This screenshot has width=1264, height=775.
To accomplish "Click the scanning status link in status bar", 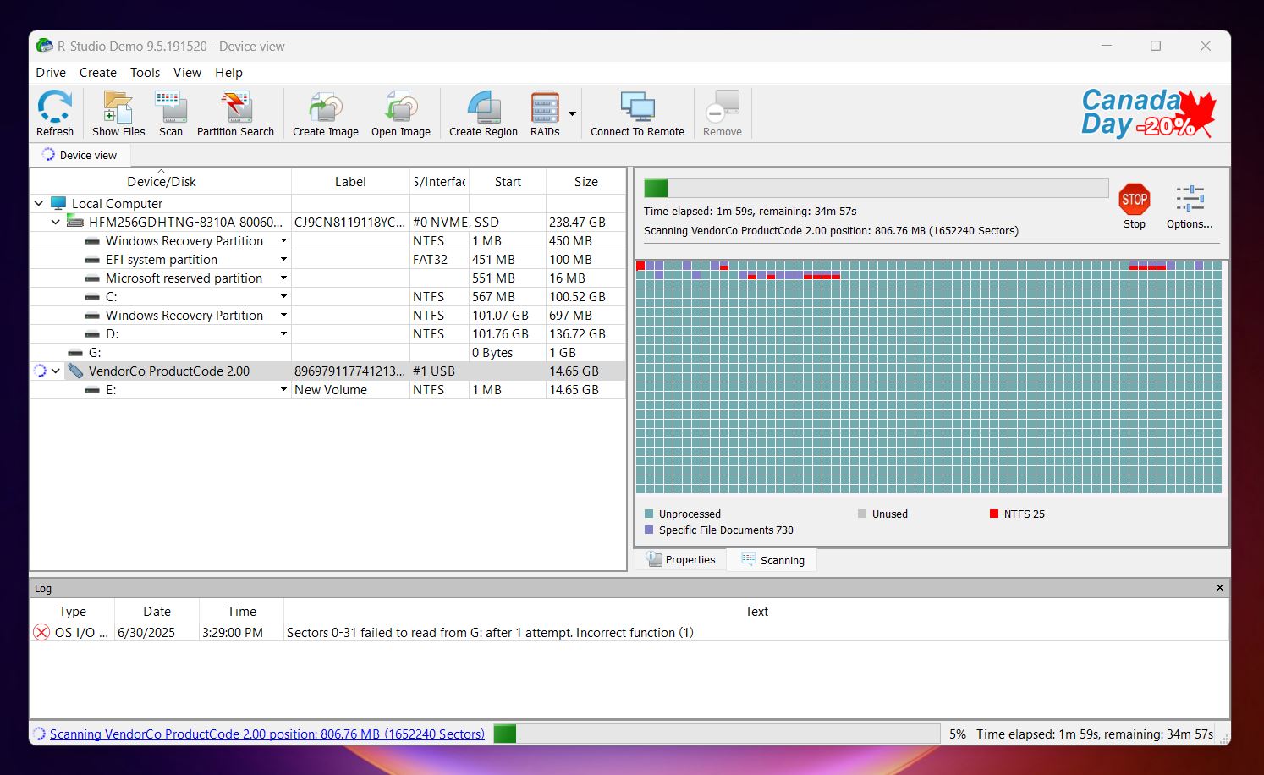I will point(267,734).
